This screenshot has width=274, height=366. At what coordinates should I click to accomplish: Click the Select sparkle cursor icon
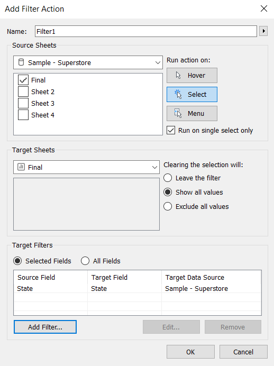[x=178, y=94]
